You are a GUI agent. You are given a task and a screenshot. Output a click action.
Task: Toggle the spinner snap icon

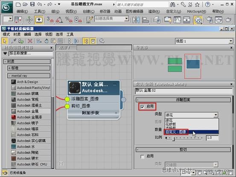(78, 20)
